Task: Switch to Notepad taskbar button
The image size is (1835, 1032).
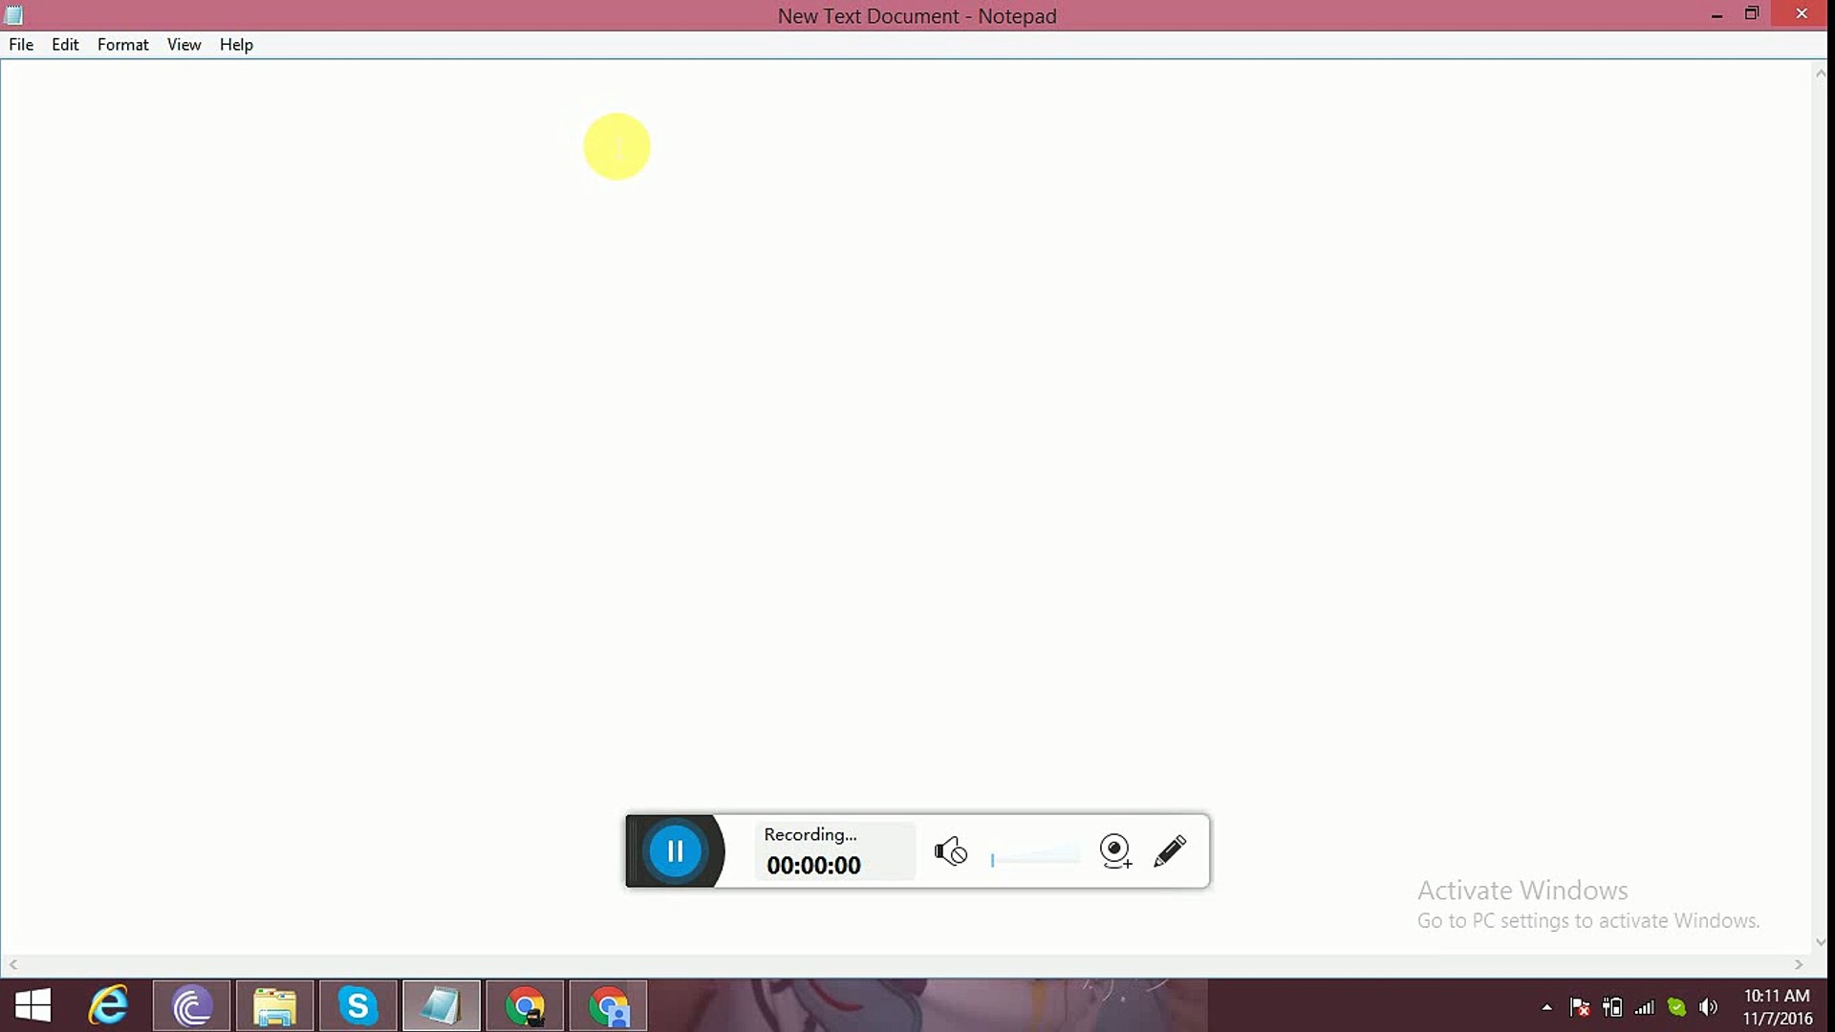Action: [x=441, y=1006]
